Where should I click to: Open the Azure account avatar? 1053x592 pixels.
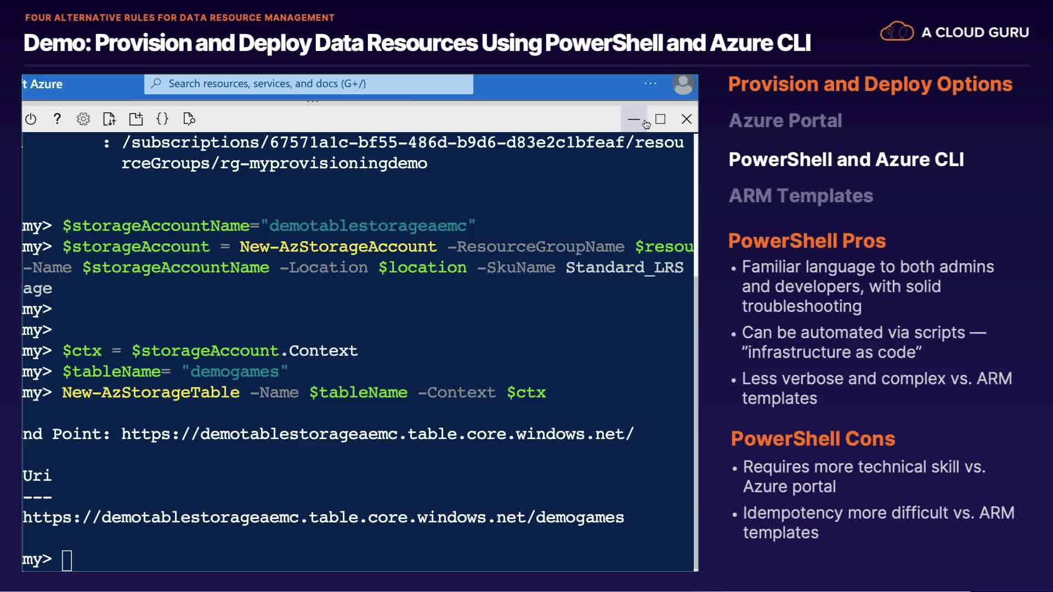tap(683, 84)
